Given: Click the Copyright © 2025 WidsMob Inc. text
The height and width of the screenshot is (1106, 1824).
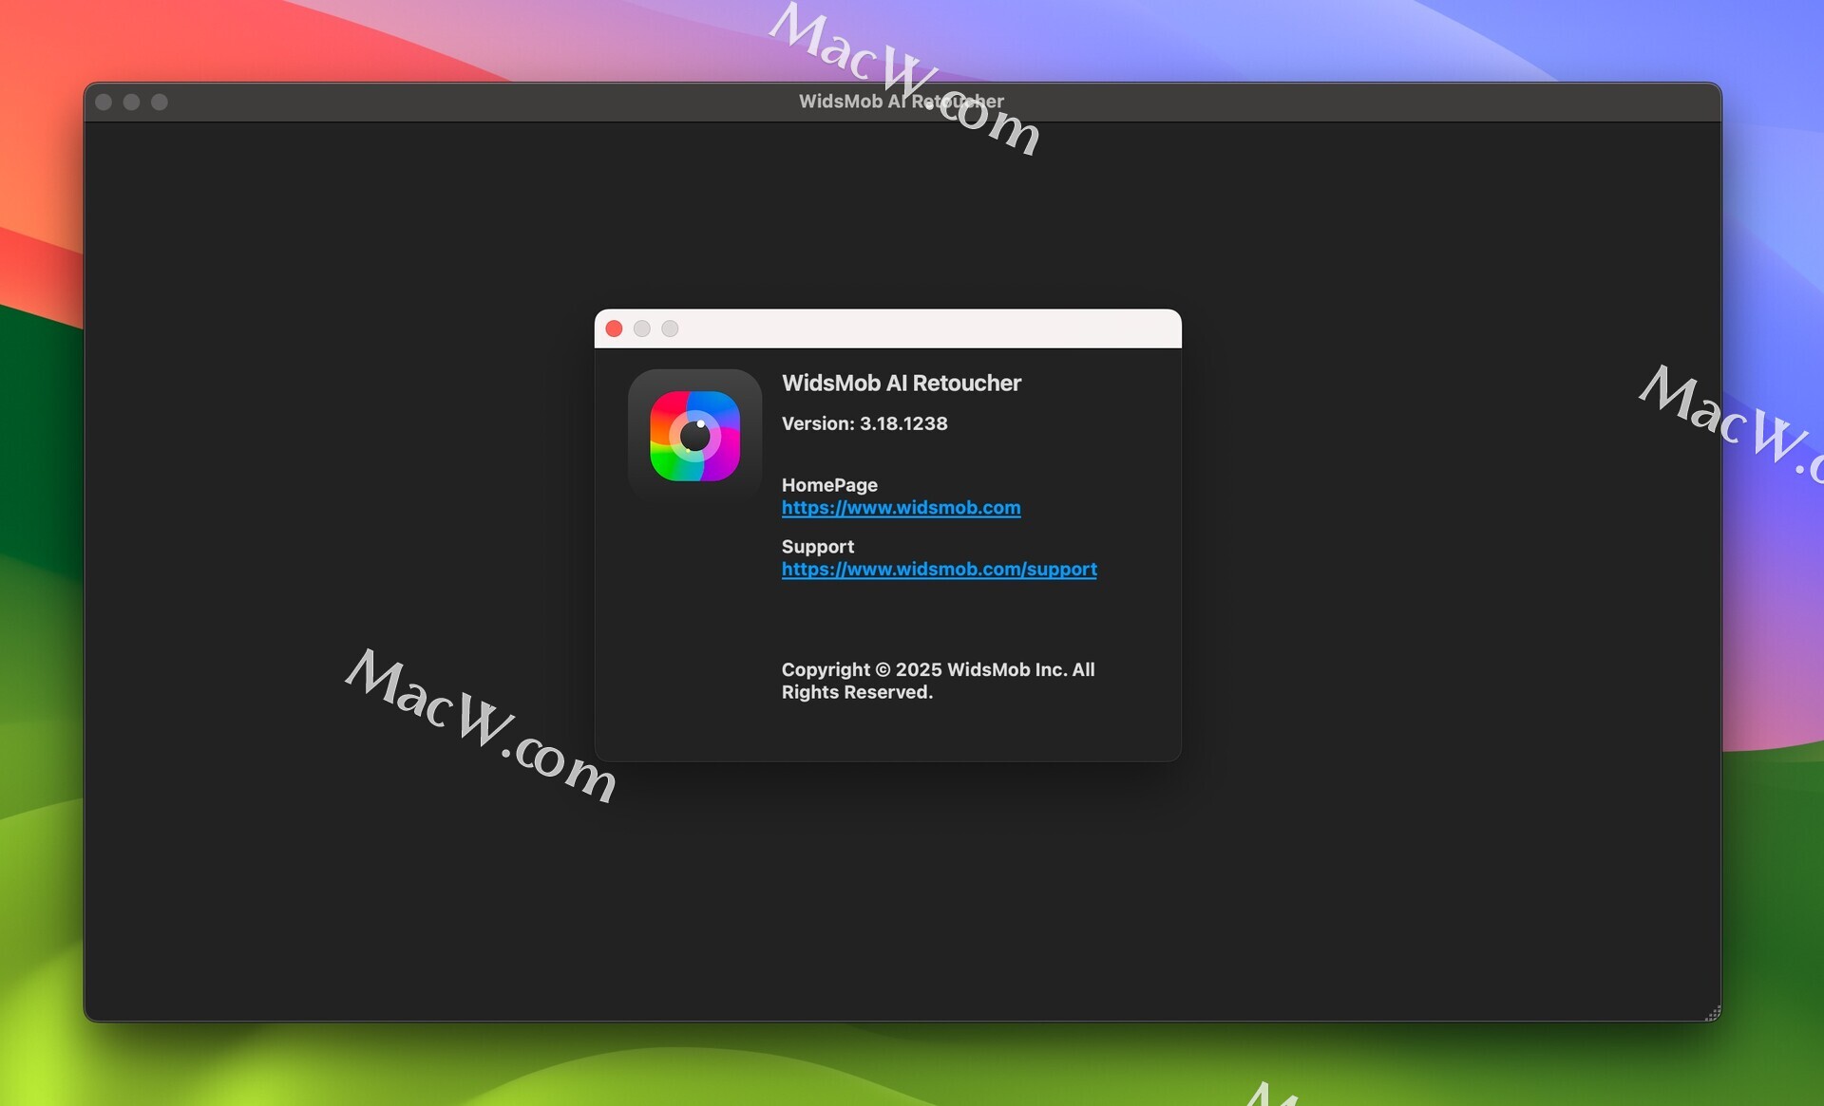Looking at the screenshot, I should [938, 681].
